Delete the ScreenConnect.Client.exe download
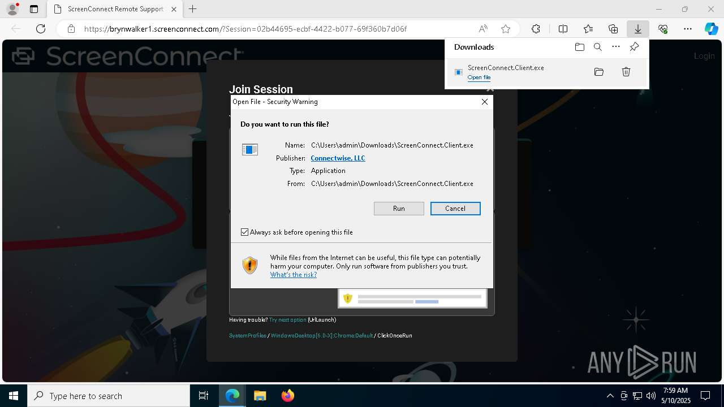This screenshot has width=724, height=407. [x=626, y=72]
